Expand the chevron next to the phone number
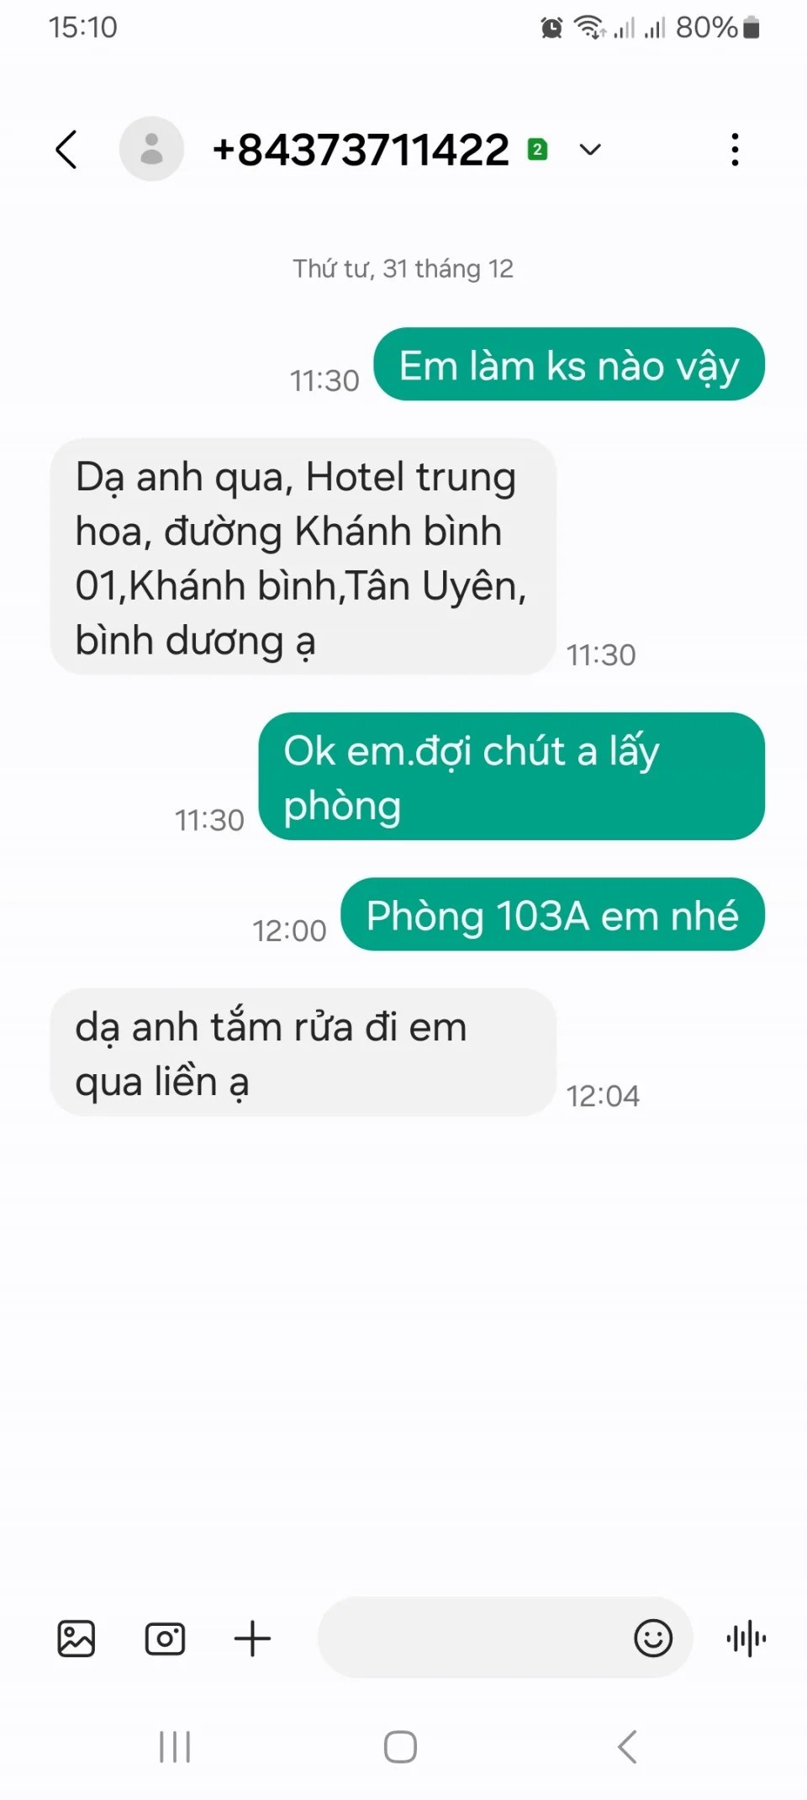This screenshot has width=807, height=1800. (590, 150)
